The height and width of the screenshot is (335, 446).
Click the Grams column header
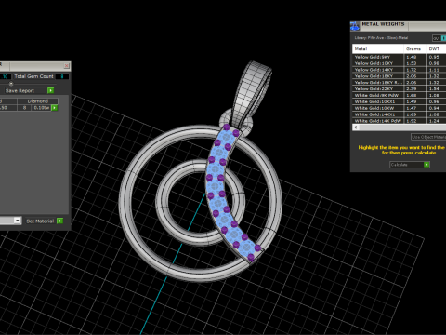pyautogui.click(x=415, y=49)
